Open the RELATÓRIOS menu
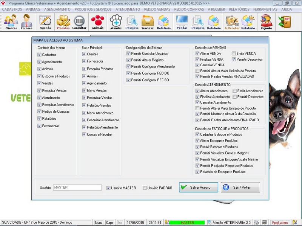The width and height of the screenshot is (302, 226). click(x=239, y=9)
